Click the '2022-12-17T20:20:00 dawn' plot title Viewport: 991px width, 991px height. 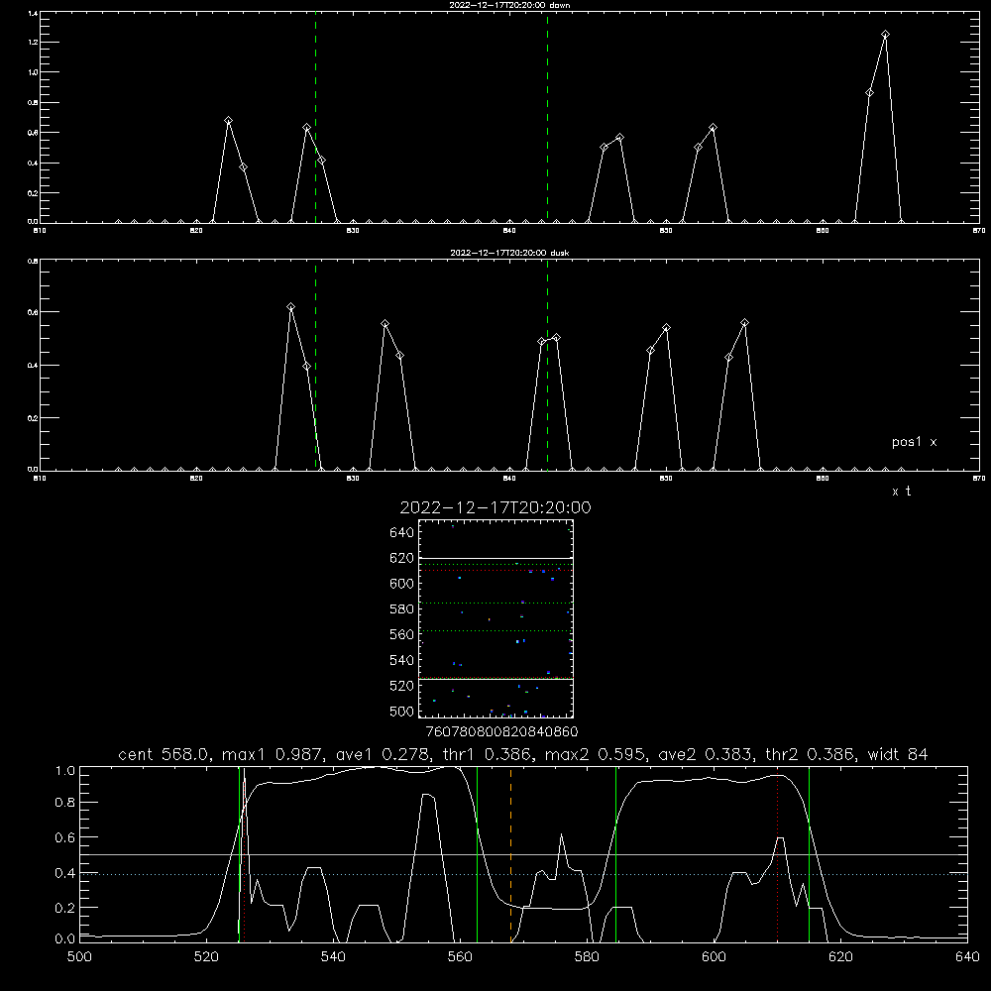(509, 5)
